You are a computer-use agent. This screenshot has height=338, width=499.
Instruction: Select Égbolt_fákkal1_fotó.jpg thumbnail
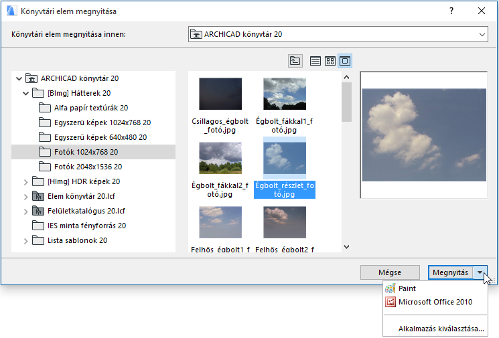point(285,94)
